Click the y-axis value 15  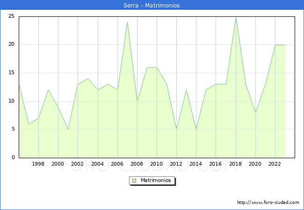click(x=11, y=73)
